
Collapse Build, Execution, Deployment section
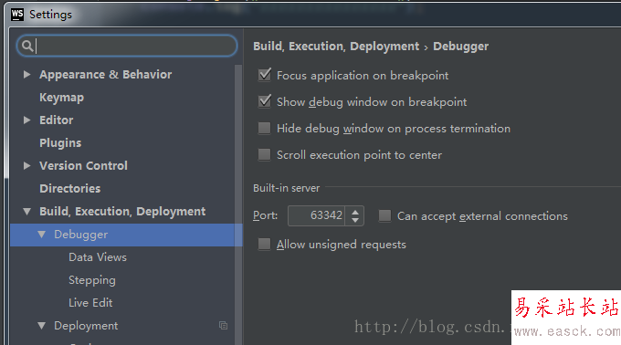(x=26, y=211)
